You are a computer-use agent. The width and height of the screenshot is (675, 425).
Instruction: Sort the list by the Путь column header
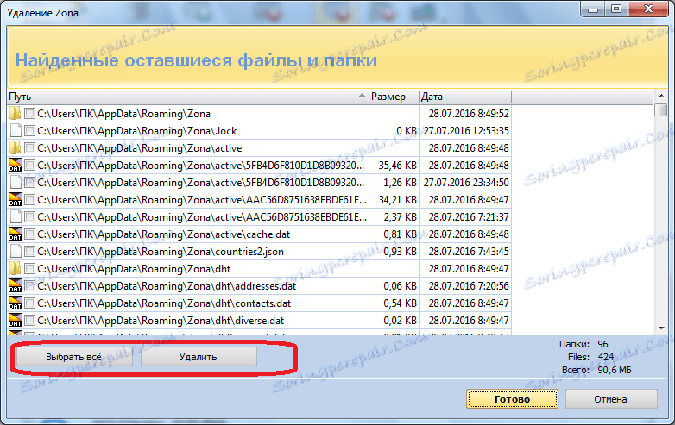(188, 97)
